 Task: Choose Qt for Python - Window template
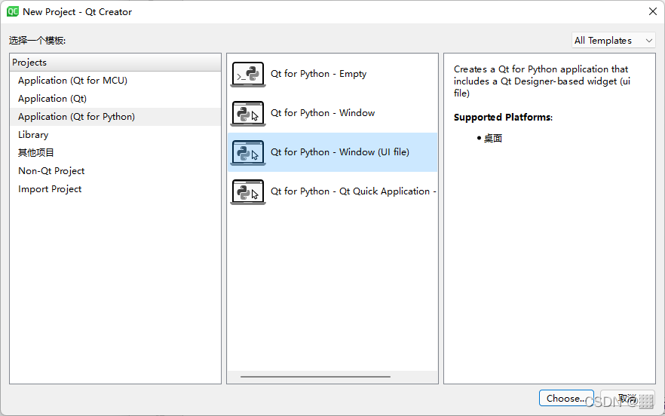coord(332,113)
